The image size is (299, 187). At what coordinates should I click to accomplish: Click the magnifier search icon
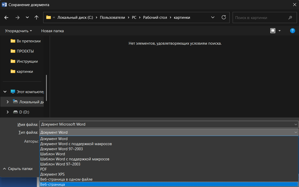(x=290, y=18)
